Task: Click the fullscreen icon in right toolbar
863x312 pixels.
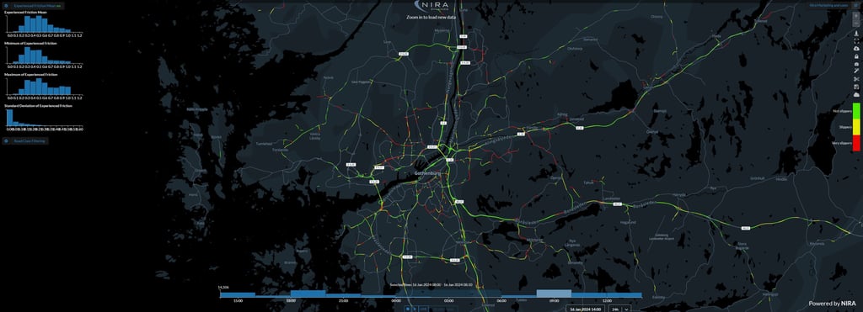Action: pos(856,40)
